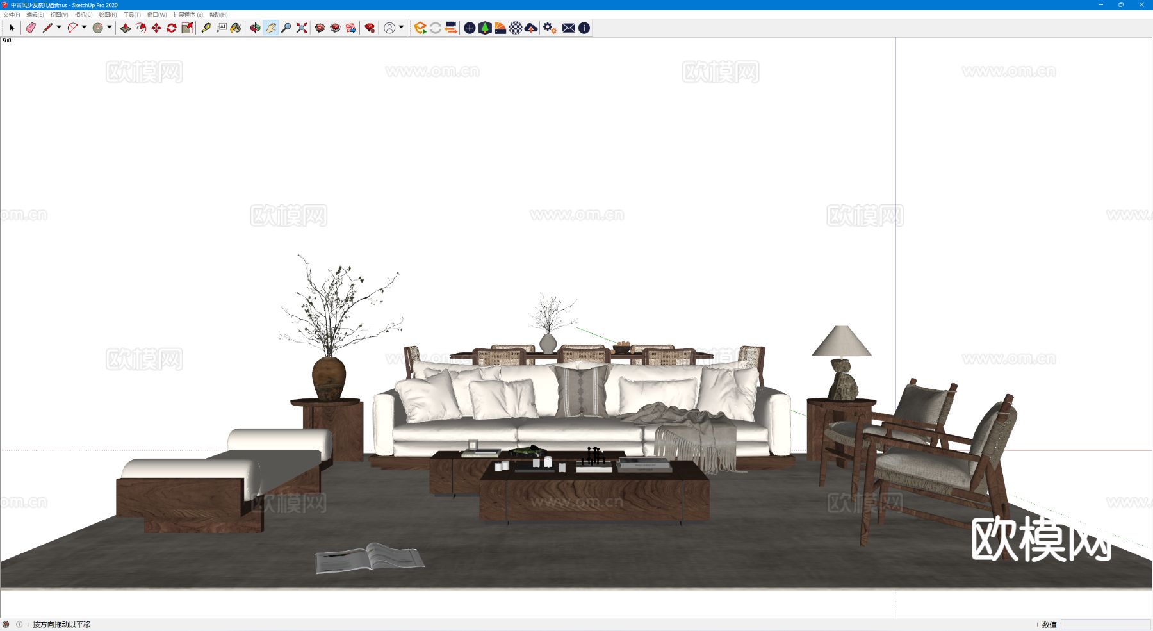Open the 相机(C) menu
Viewport: 1153px width, 631px height.
pos(83,15)
